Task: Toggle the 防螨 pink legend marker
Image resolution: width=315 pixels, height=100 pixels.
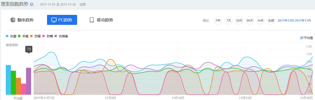Action: coord(43,36)
